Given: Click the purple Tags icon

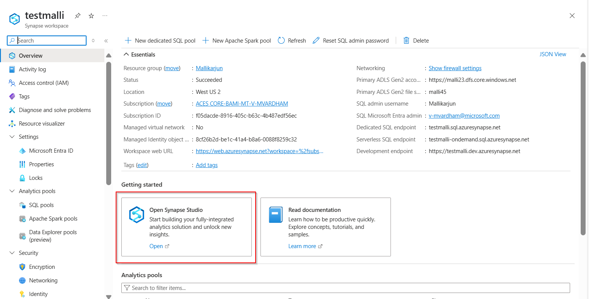Looking at the screenshot, I should [12, 97].
